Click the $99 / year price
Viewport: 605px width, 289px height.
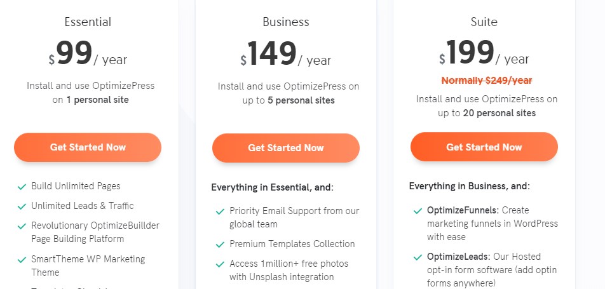tap(88, 53)
